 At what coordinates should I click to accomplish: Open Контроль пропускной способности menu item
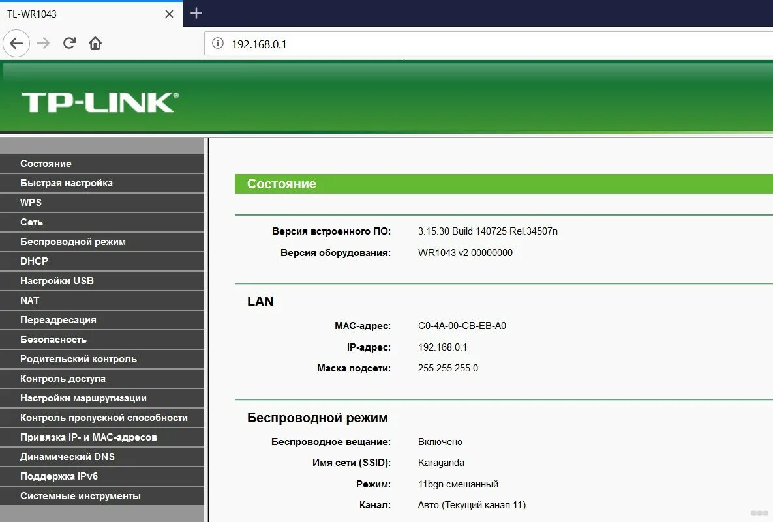point(102,418)
